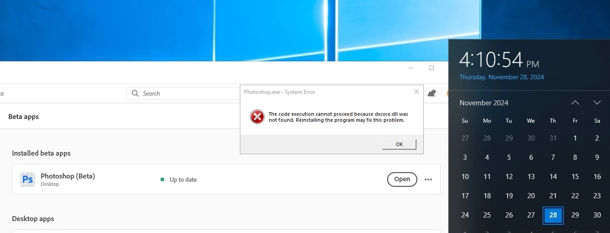Select November 1 in the calendar
This screenshot has width=610, height=233.
(x=575, y=138)
